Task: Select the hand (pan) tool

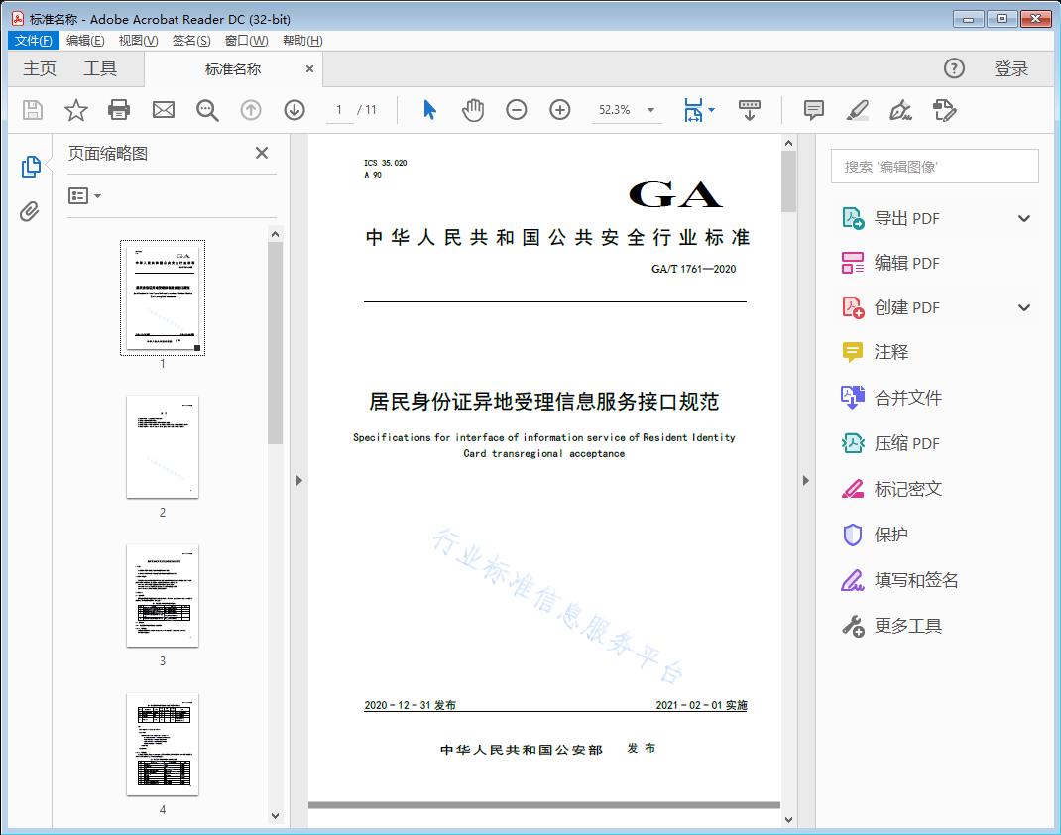Action: tap(473, 110)
